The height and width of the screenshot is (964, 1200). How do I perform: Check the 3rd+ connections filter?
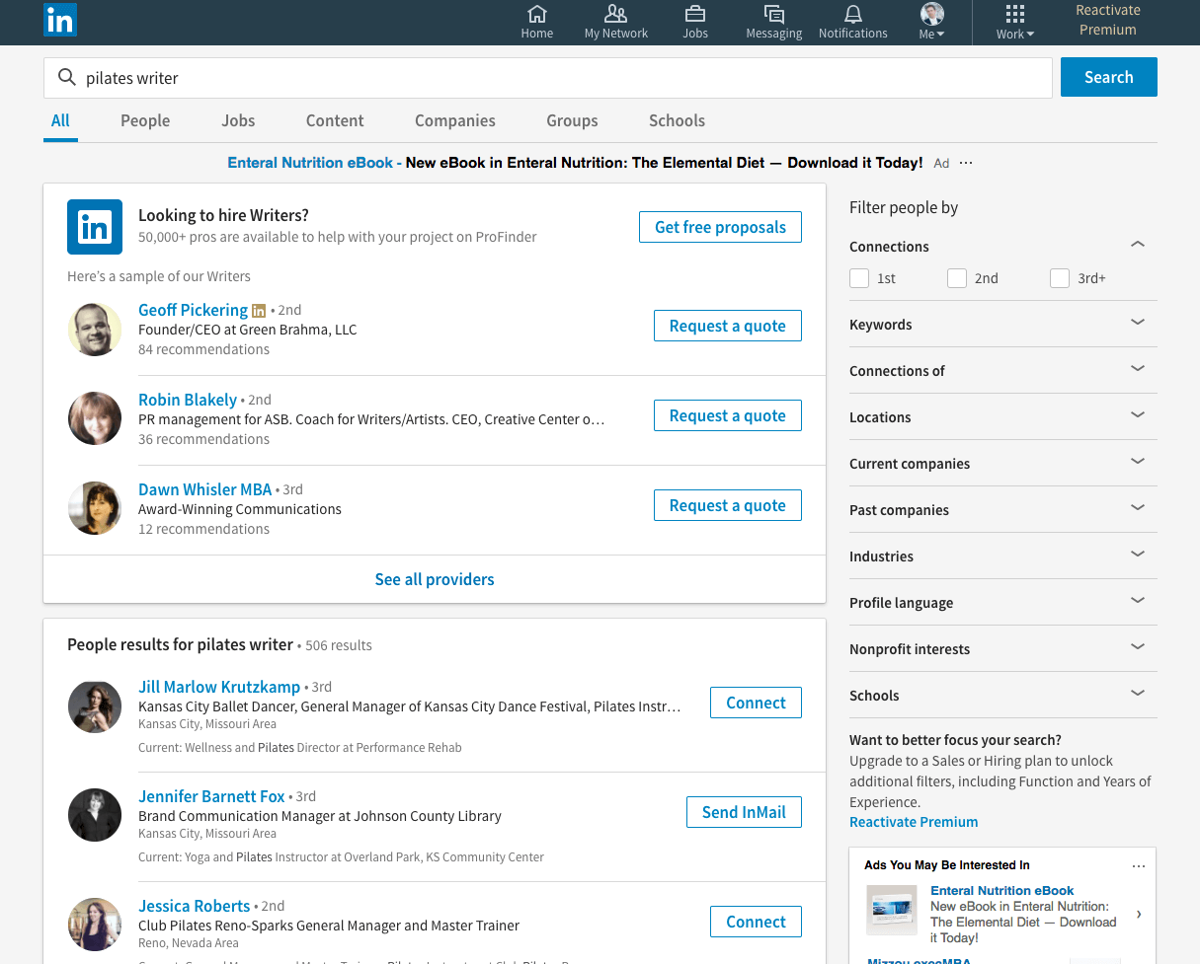coord(1060,278)
